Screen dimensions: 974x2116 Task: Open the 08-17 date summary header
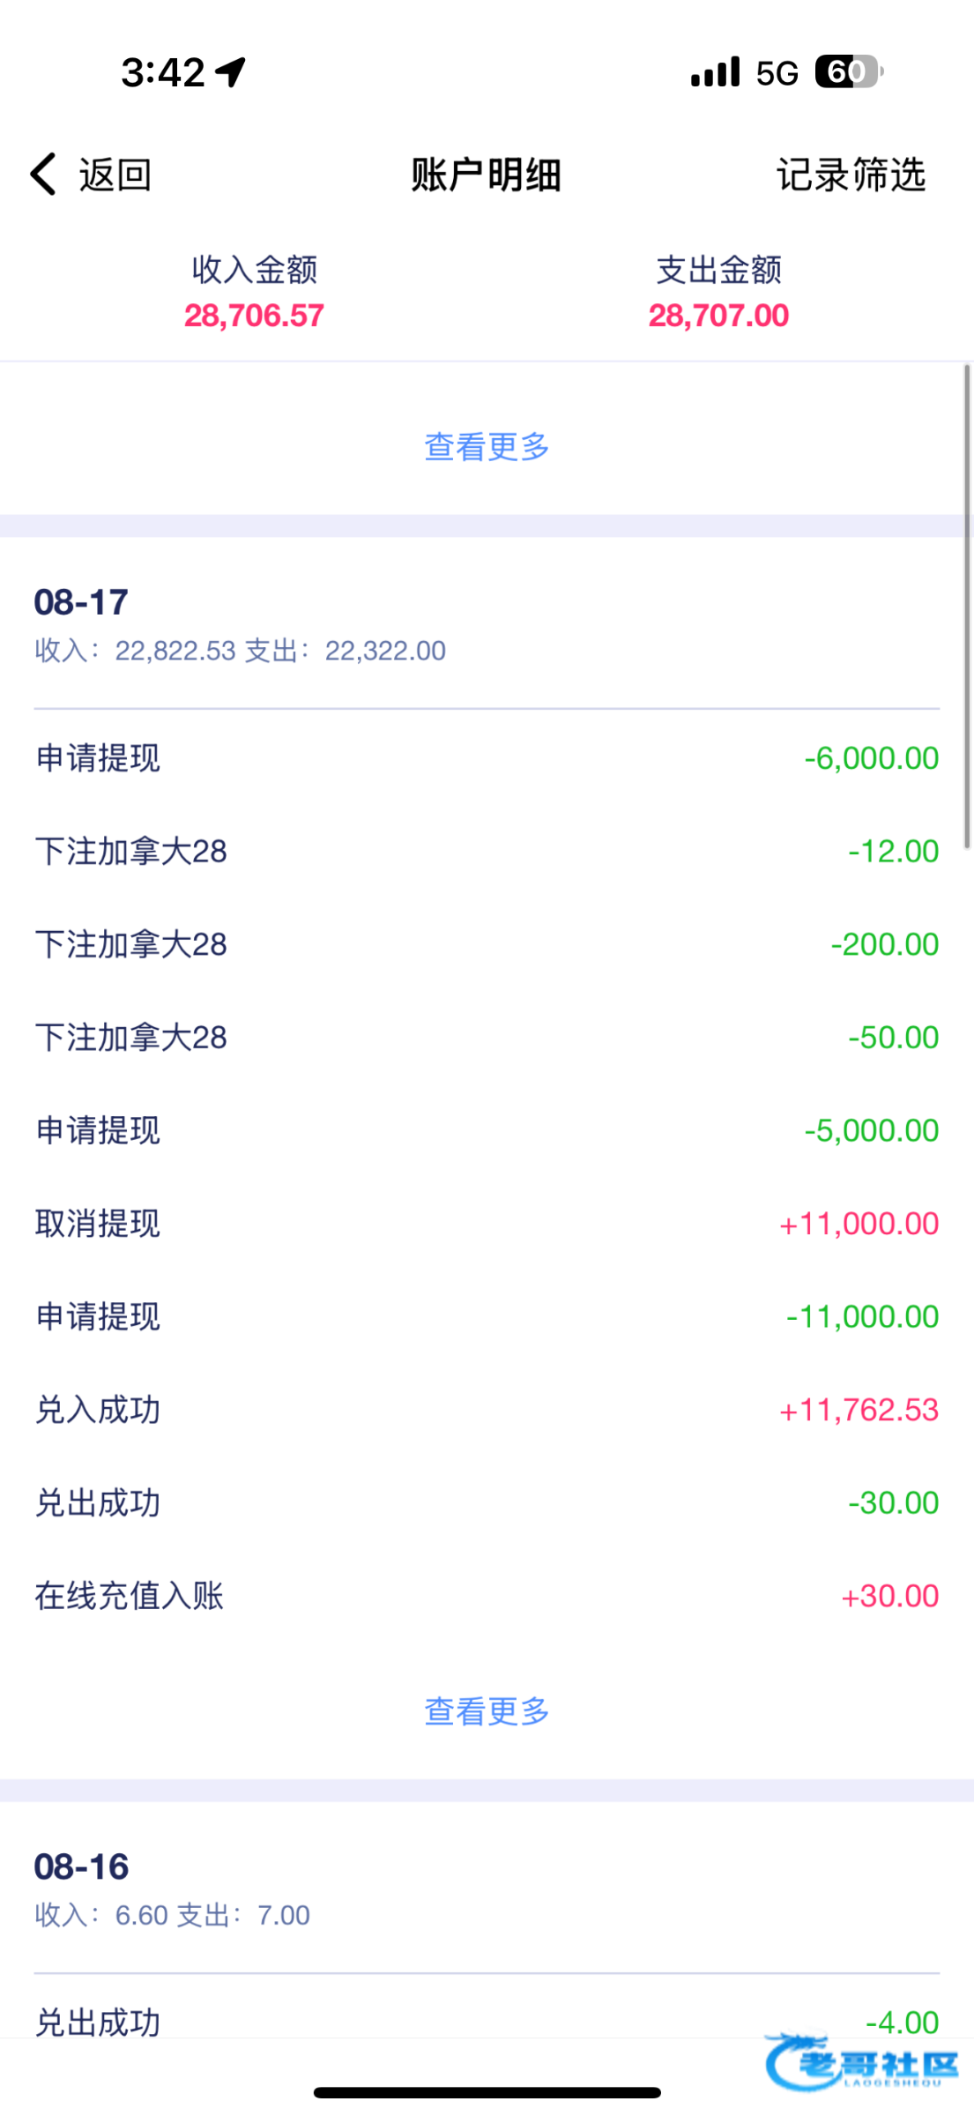pos(240,625)
